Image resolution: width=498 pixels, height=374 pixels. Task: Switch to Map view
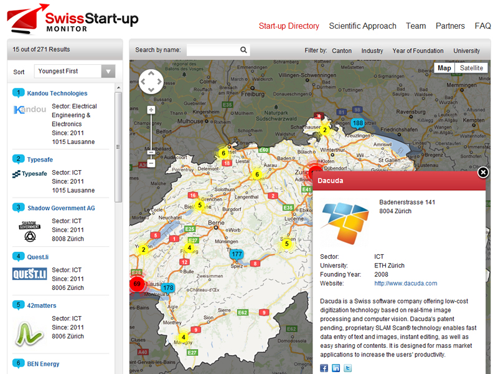[x=444, y=68]
